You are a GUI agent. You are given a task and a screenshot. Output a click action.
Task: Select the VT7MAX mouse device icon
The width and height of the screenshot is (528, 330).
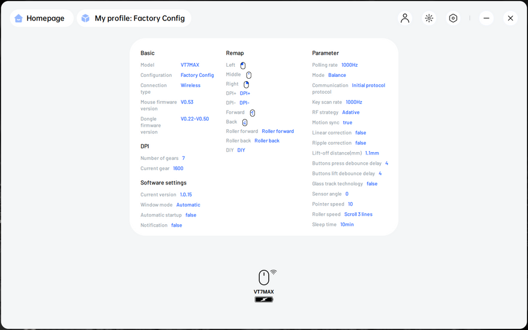coord(264,277)
